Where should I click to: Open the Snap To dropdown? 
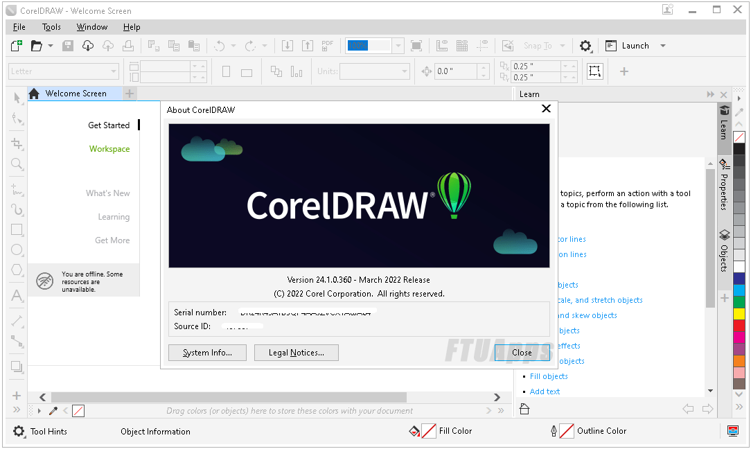pos(563,46)
